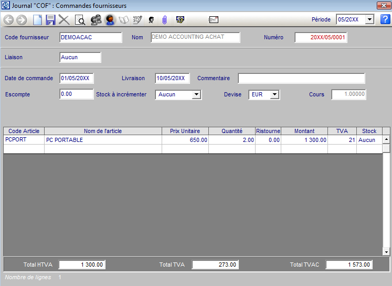
Task: Select the Montant cell in the PCPORT row
Action: 304,140
